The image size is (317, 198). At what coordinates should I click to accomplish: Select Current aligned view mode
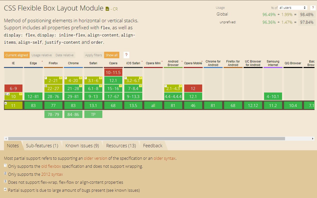point(17,55)
